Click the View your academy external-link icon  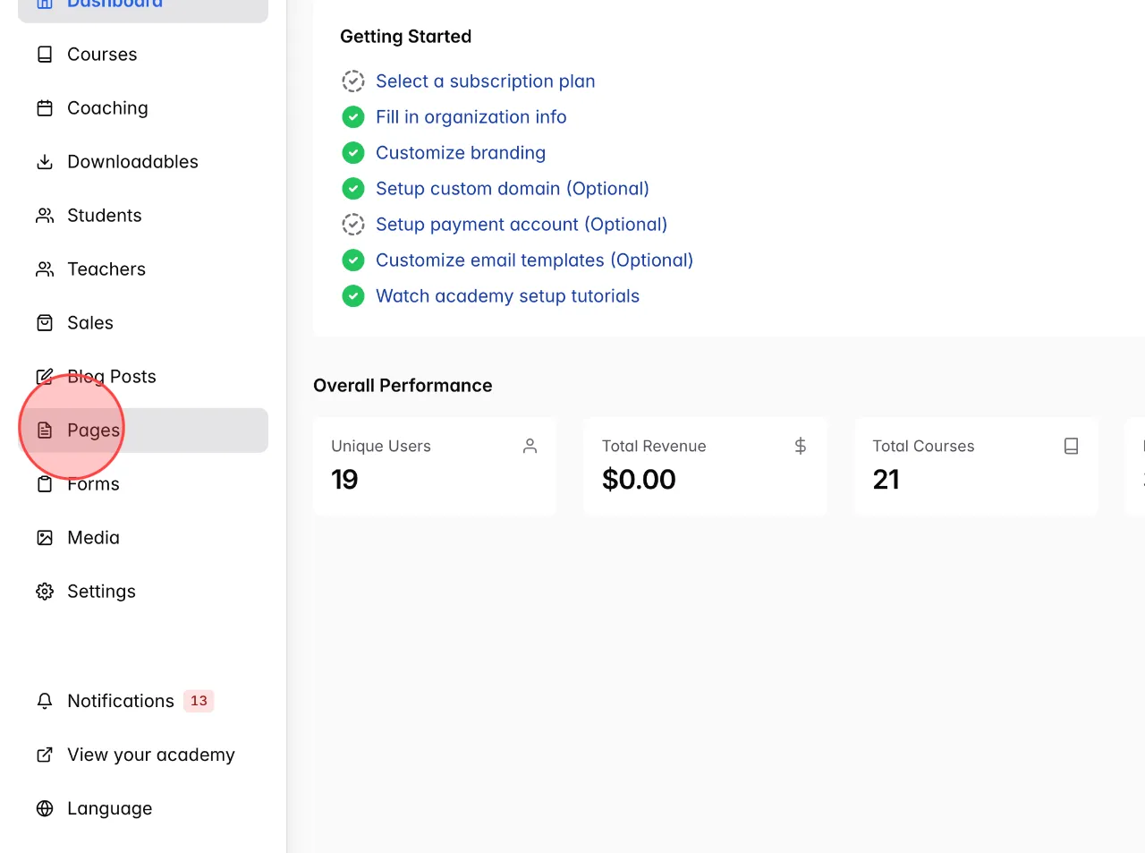45,755
